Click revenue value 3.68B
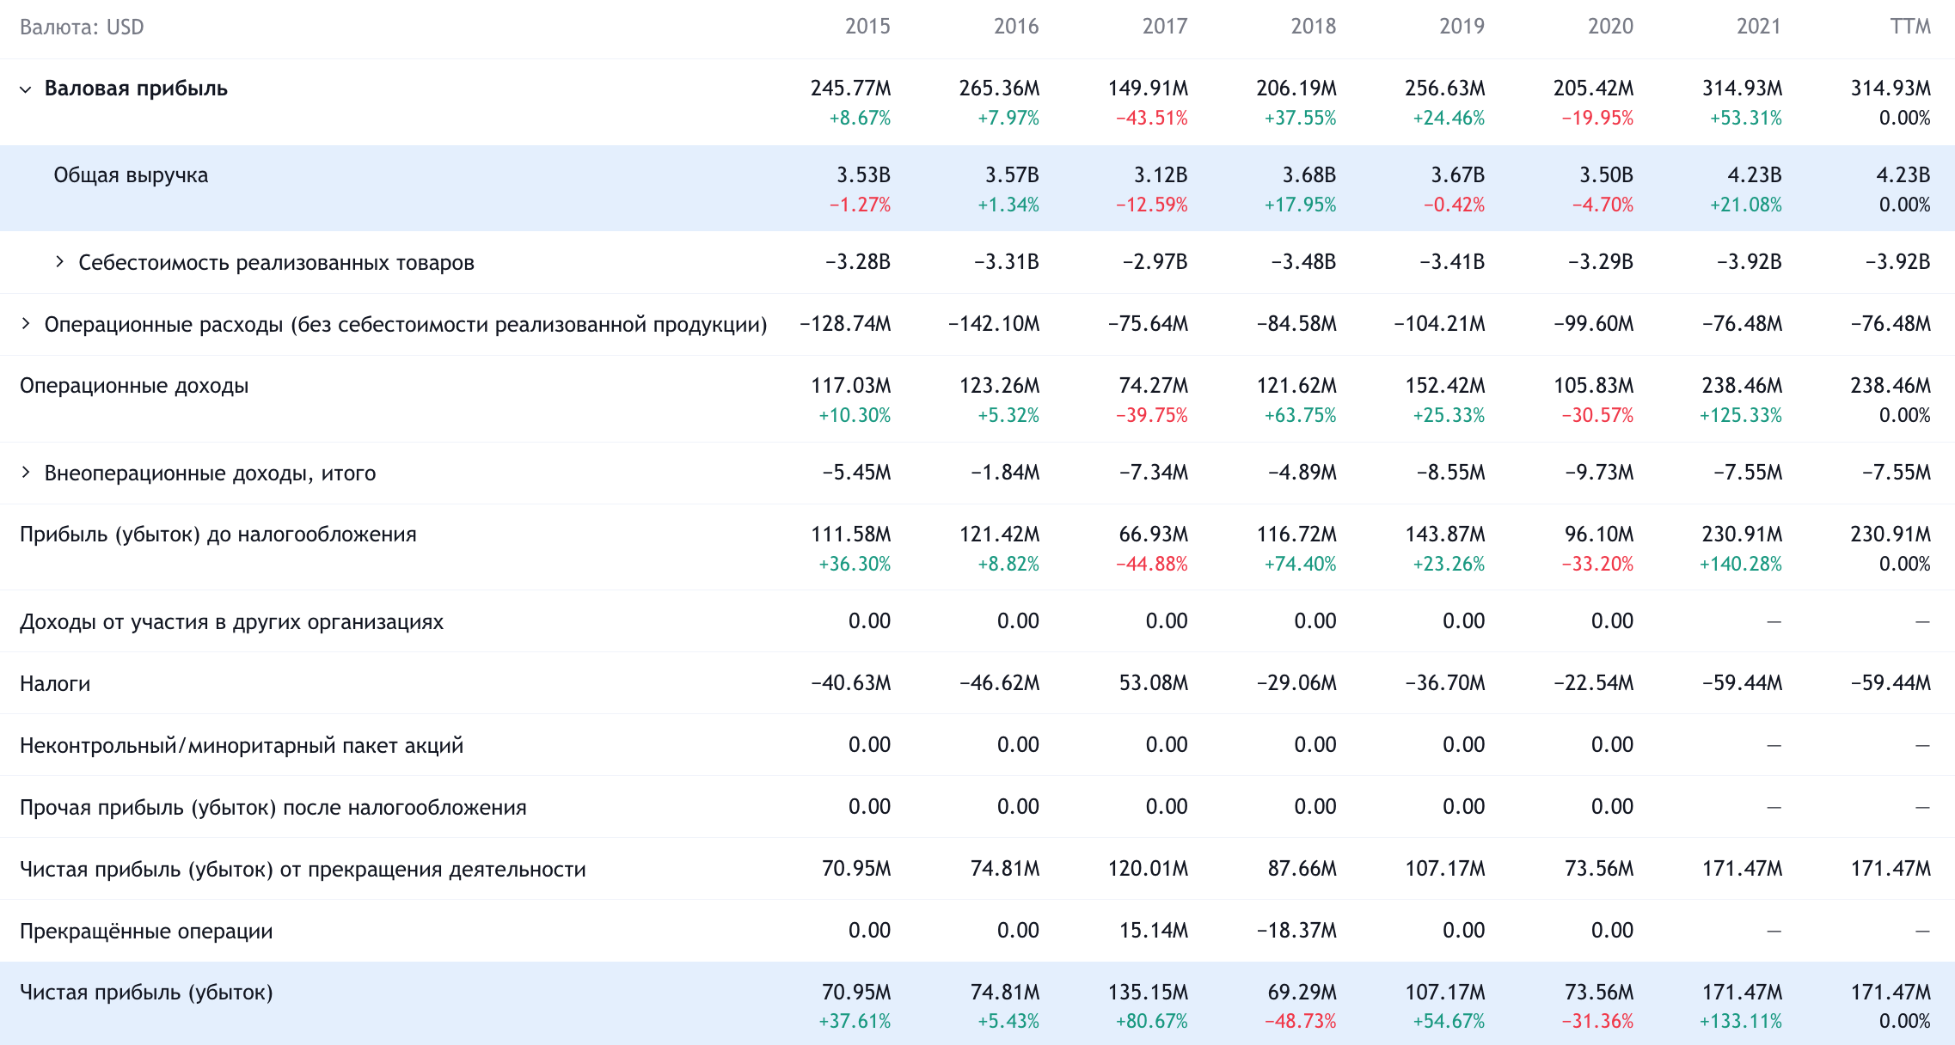This screenshot has width=1955, height=1045. pos(1309,175)
